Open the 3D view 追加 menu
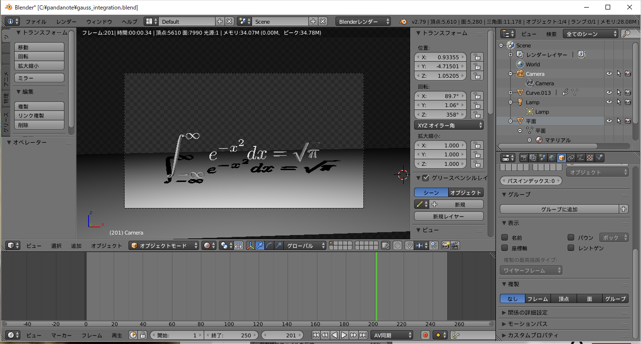This screenshot has height=344, width=641. click(76, 246)
